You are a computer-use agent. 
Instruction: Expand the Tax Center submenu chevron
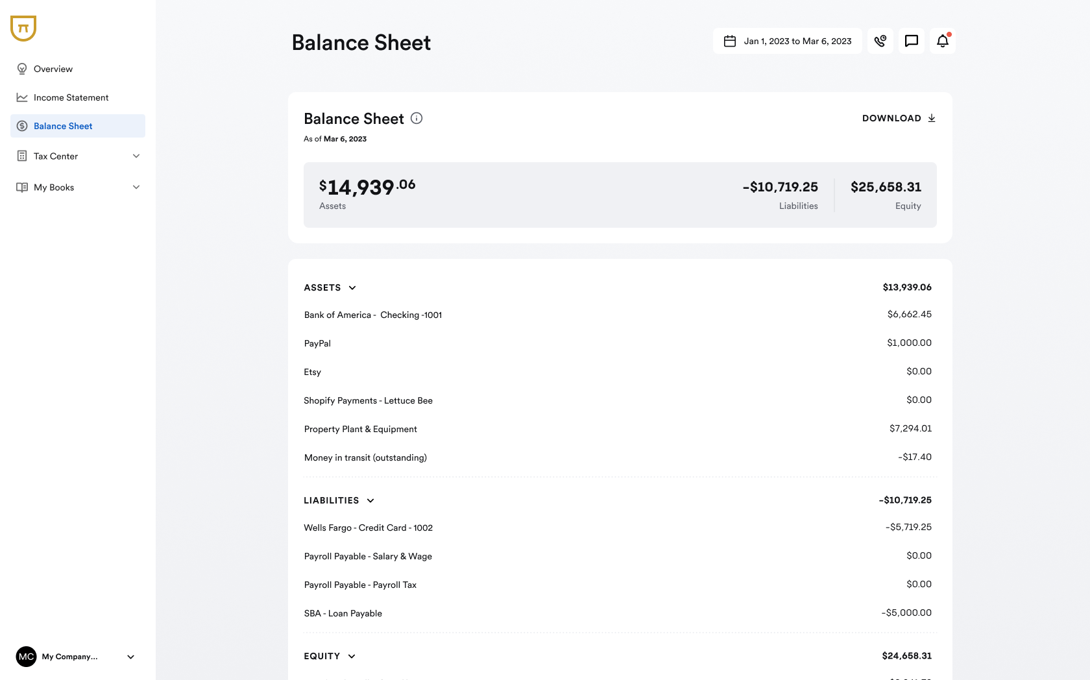click(x=136, y=156)
